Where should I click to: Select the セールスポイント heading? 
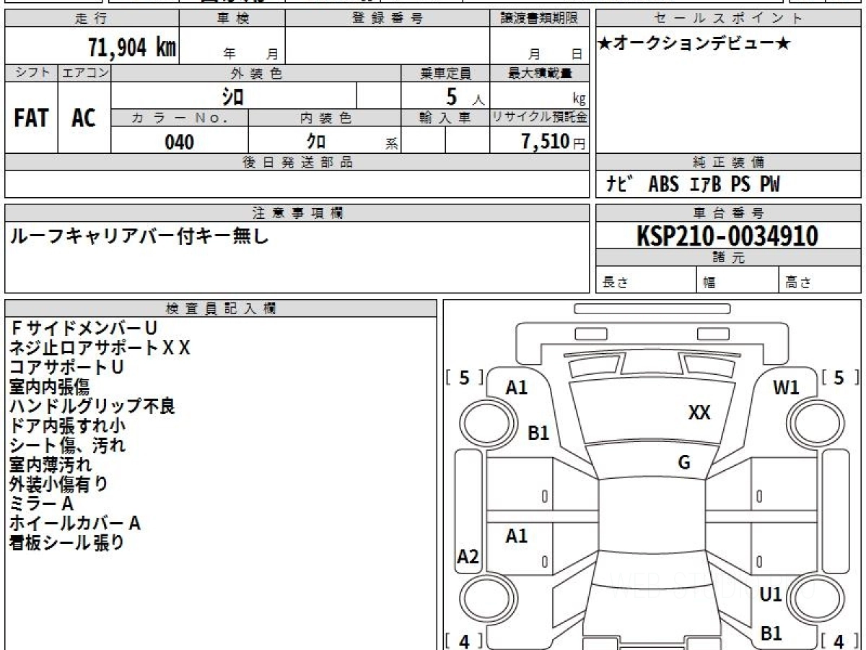click(729, 19)
